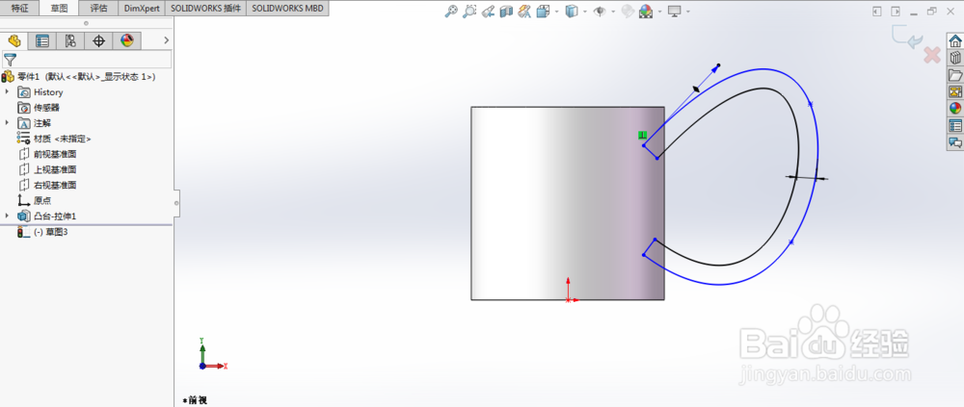
Task: Click the Zoom to Area magnifier icon
Action: (469, 11)
